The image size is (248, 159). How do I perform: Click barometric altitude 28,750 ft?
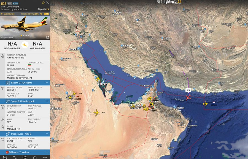click(x=12, y=90)
